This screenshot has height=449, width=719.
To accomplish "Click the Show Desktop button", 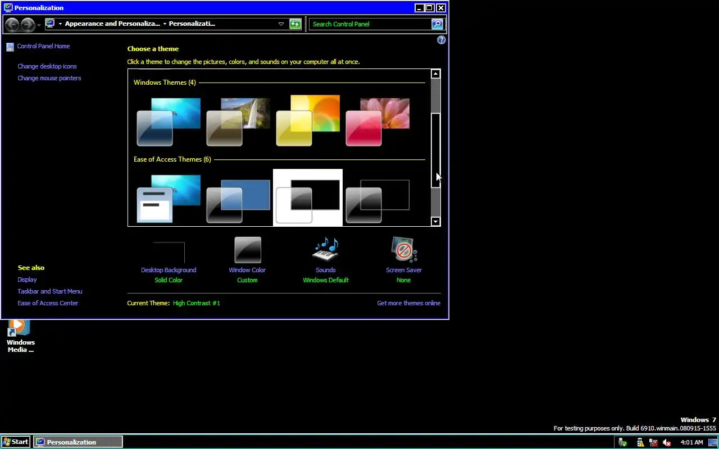I will point(713,442).
